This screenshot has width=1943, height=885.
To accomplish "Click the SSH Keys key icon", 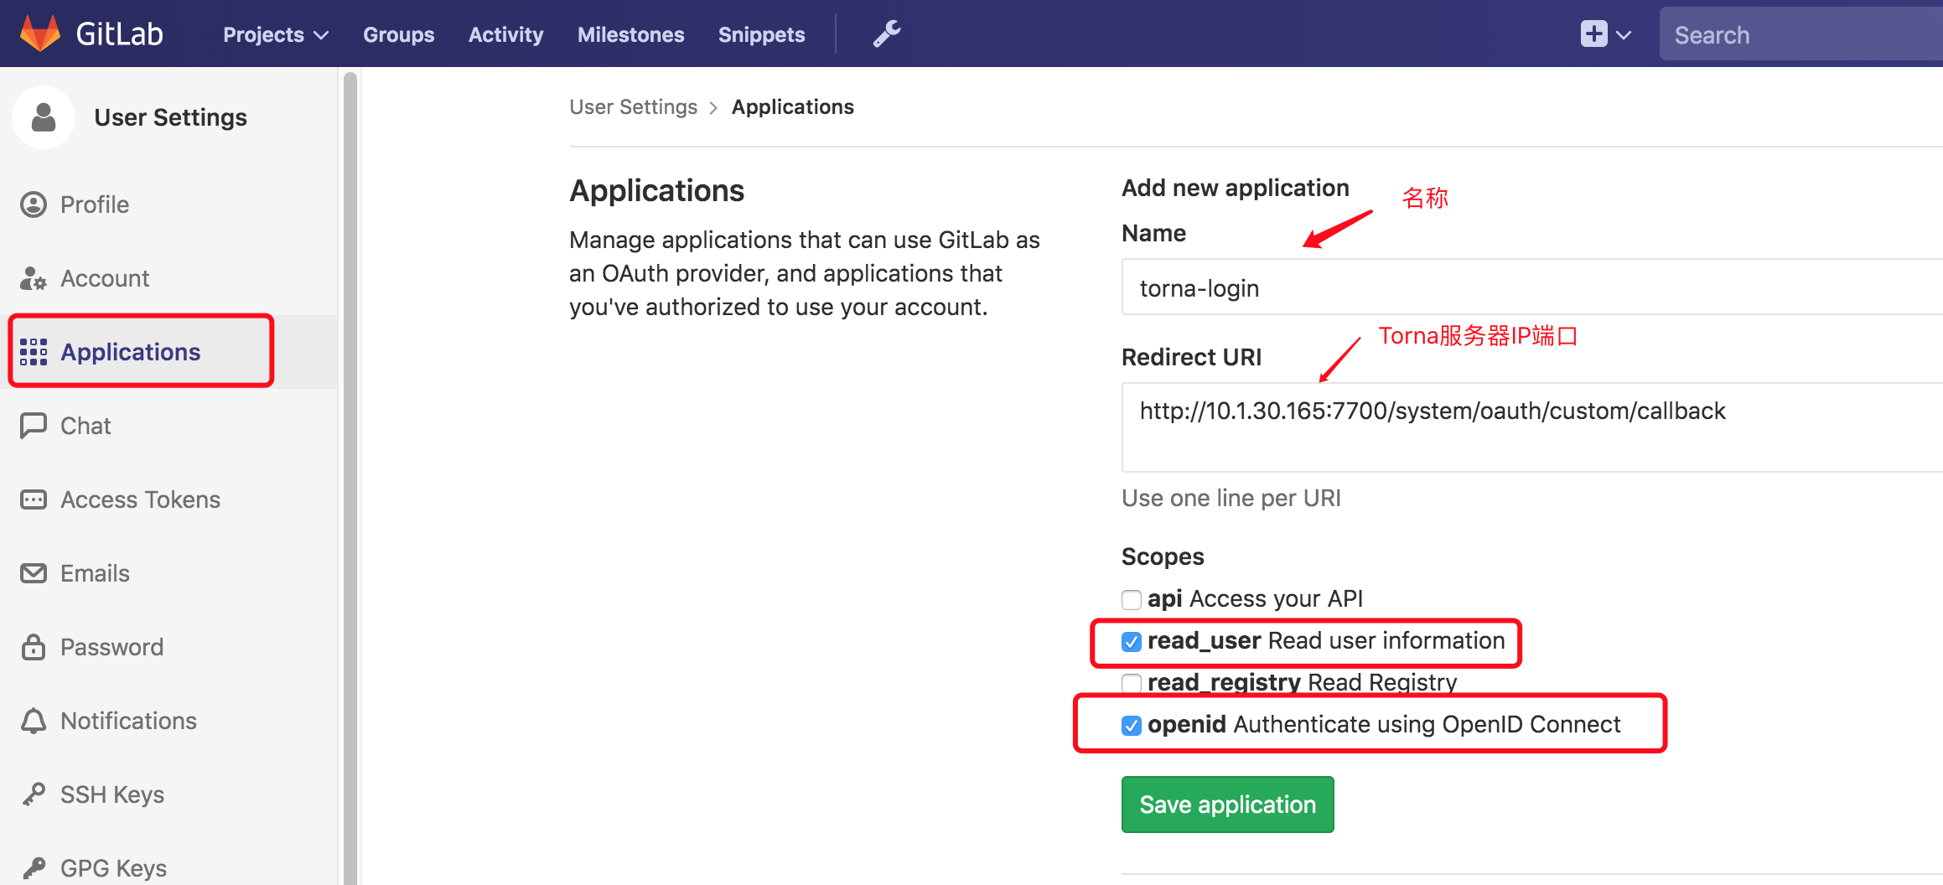I will 34,794.
